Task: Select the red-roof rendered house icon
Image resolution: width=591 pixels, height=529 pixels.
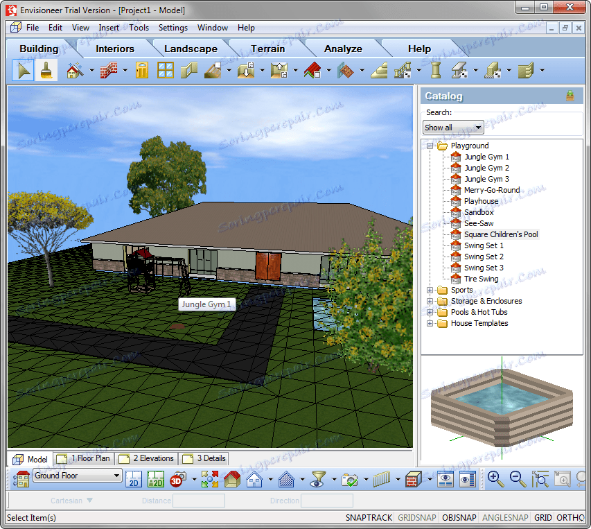Action: click(x=232, y=479)
